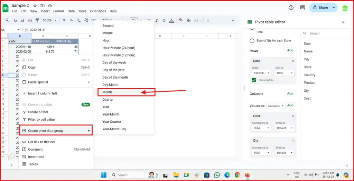Open the borders tool
The image size is (354, 181).
[x=188, y=20]
